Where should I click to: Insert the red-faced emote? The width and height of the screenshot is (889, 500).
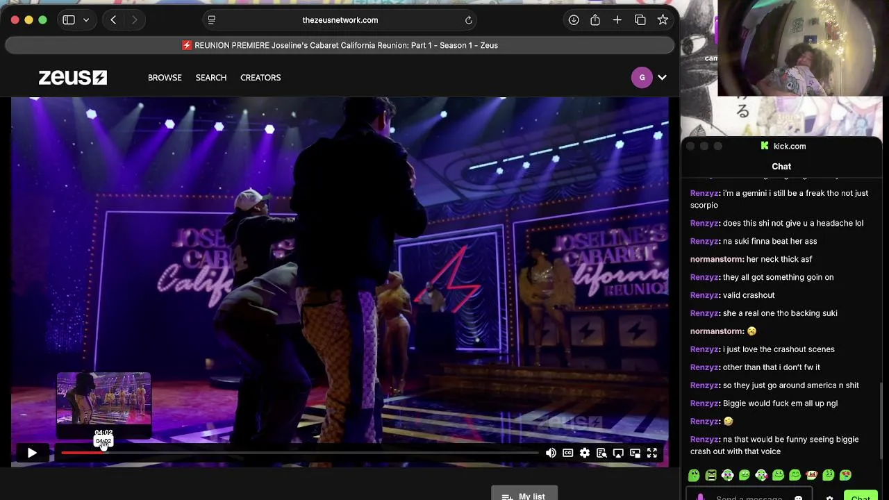[x=812, y=475]
